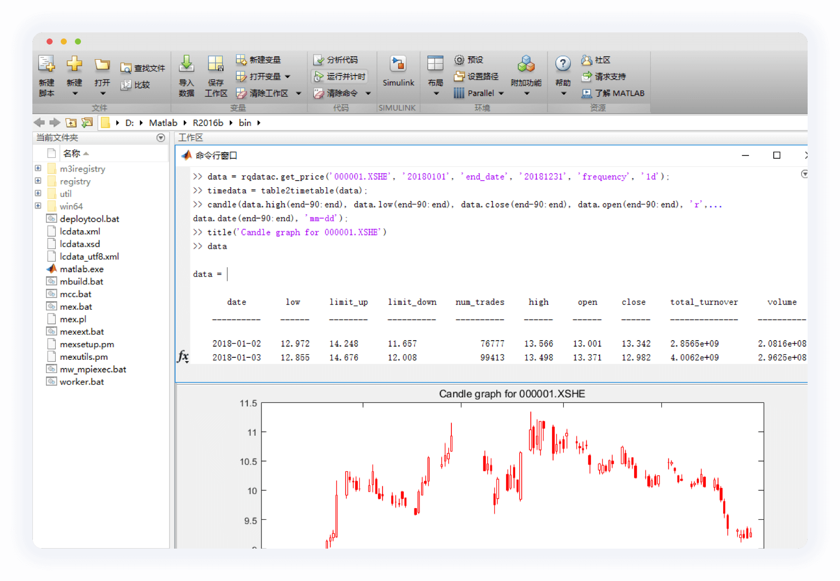Click Set Path (设置路径) button
The width and height of the screenshot is (840, 581).
point(477,76)
